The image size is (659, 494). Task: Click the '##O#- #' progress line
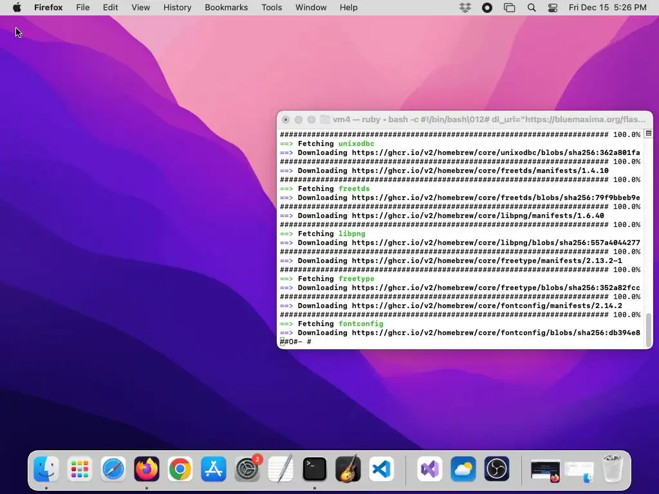pos(296,342)
